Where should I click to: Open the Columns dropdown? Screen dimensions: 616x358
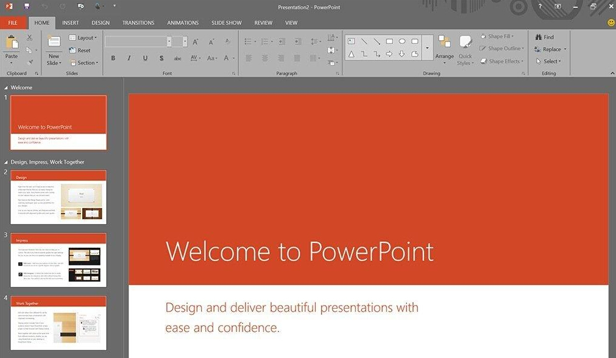coord(314,58)
